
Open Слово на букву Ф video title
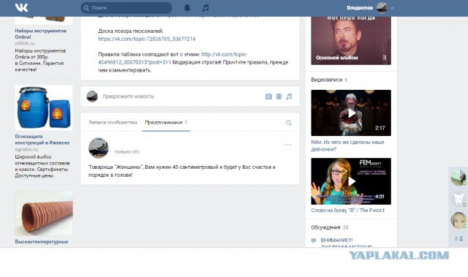click(348, 210)
